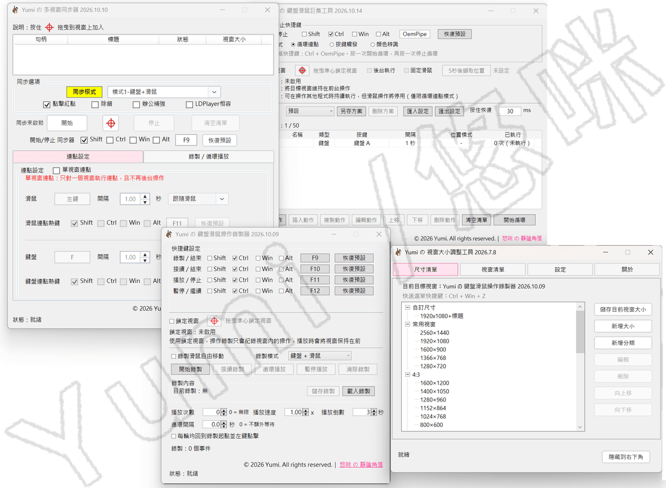Click the 隱藏到右下角 button
This screenshot has width=666, height=488.
[x=625, y=457]
